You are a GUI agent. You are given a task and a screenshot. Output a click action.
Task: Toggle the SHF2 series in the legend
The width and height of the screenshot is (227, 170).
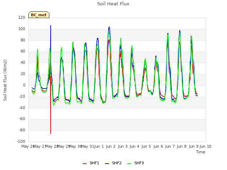click(113, 163)
